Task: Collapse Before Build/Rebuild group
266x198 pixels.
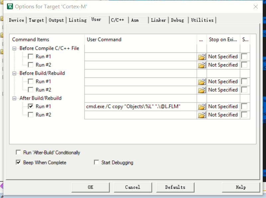Action: click(14, 73)
